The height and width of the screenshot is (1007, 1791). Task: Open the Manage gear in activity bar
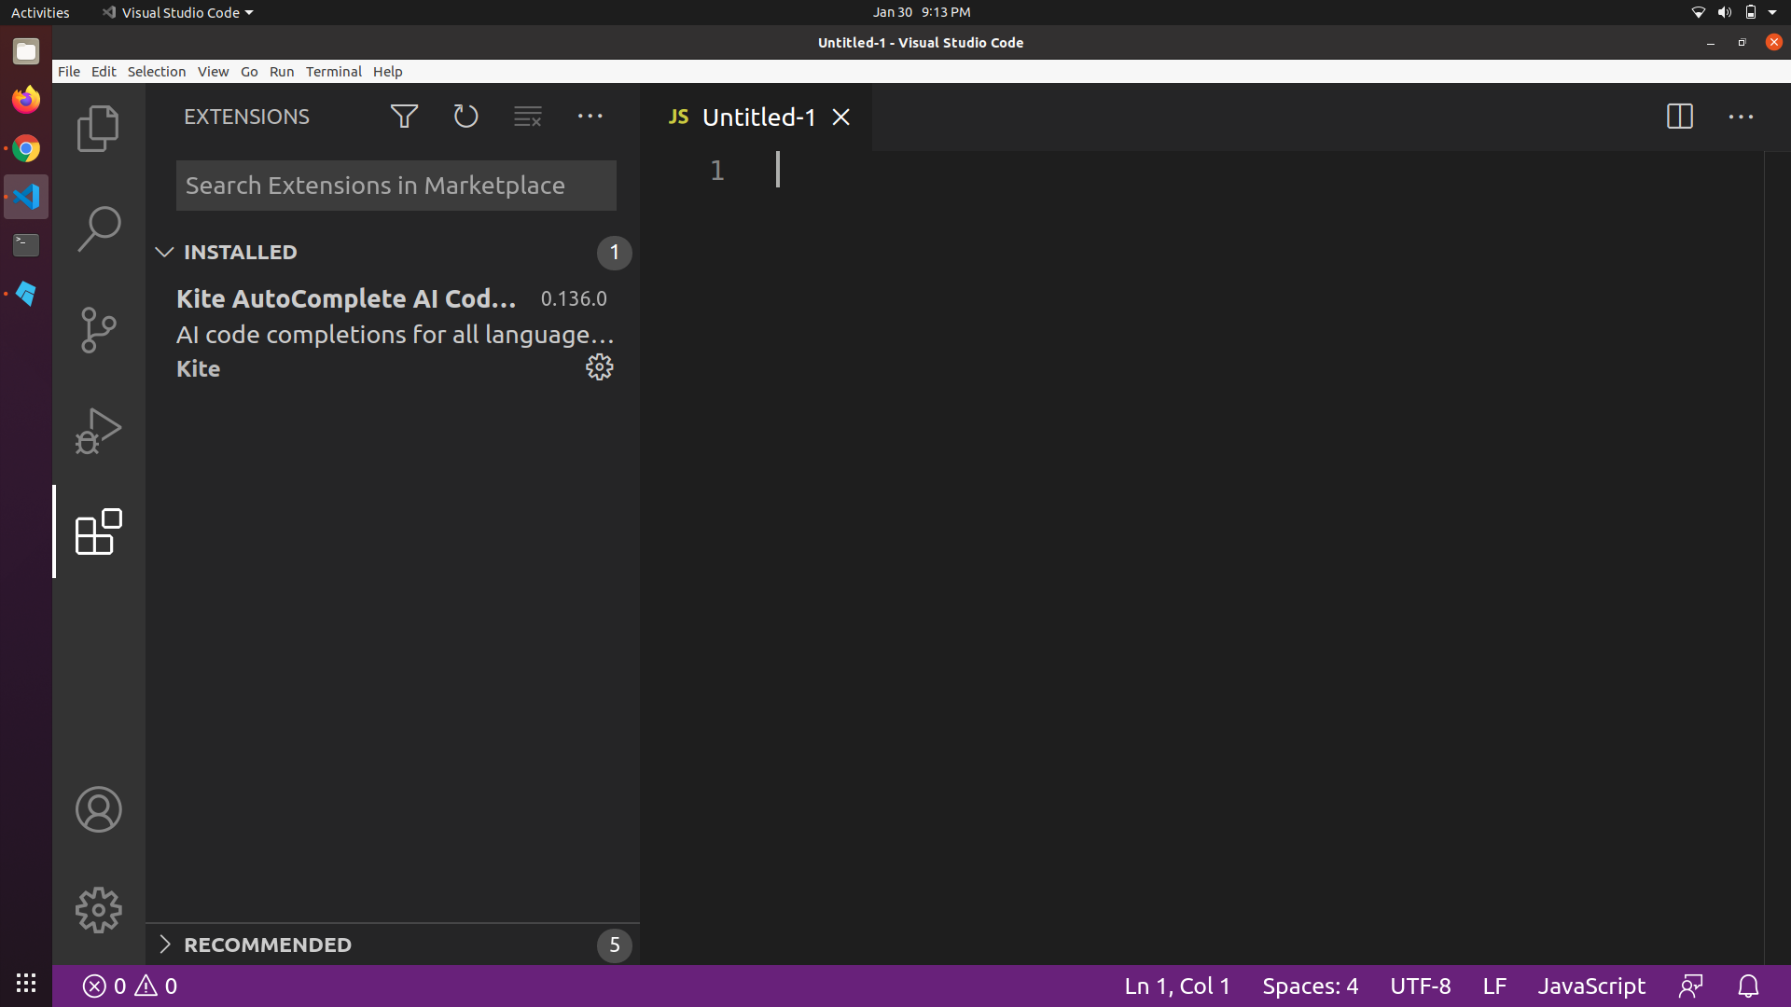click(x=98, y=910)
